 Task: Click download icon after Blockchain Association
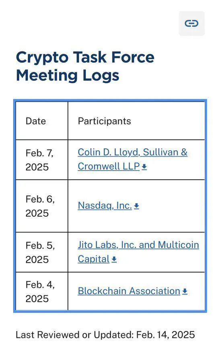pos(185,291)
